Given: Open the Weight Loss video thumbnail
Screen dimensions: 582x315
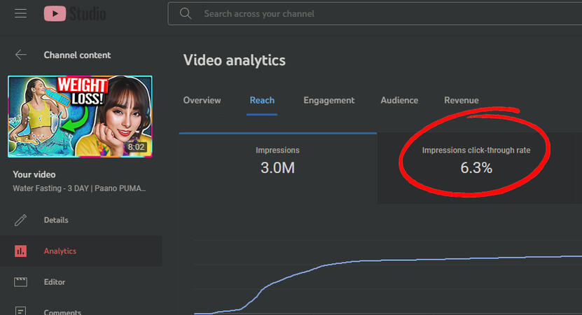Looking at the screenshot, I should (x=80, y=116).
